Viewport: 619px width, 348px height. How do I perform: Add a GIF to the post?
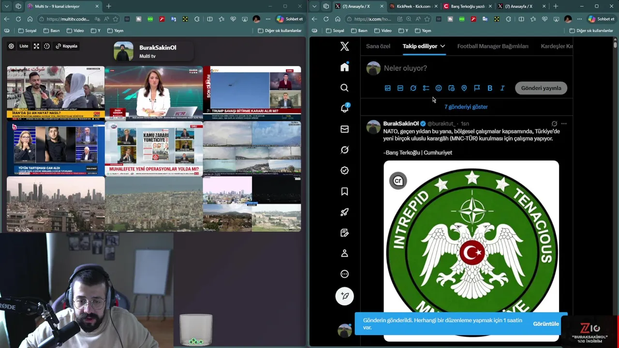point(400,88)
